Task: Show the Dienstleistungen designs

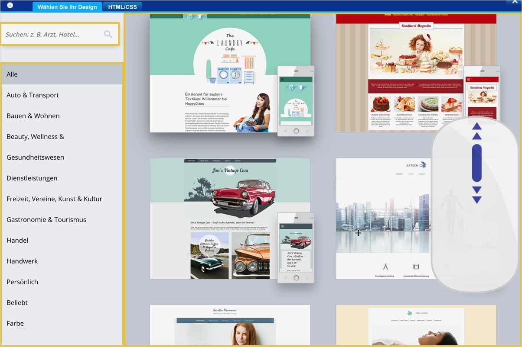Action: pos(62,178)
